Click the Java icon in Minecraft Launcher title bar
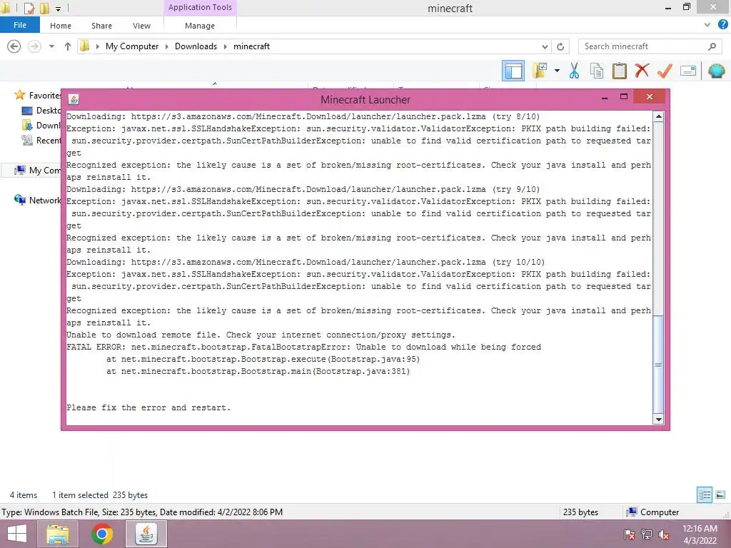The image size is (731, 548). (74, 99)
